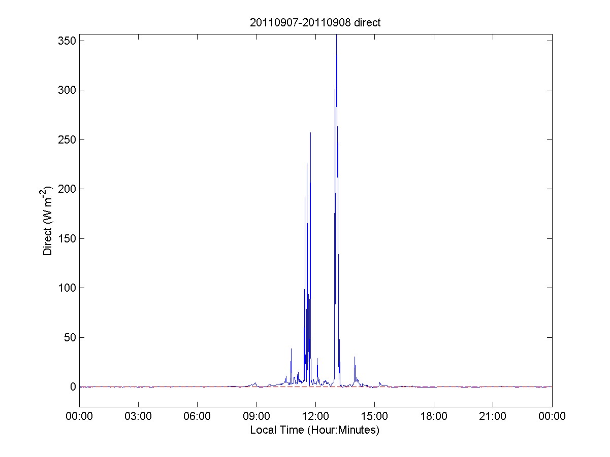Select the 350 y-axis tick label
Screen dimensions: 610x457
(x=67, y=41)
